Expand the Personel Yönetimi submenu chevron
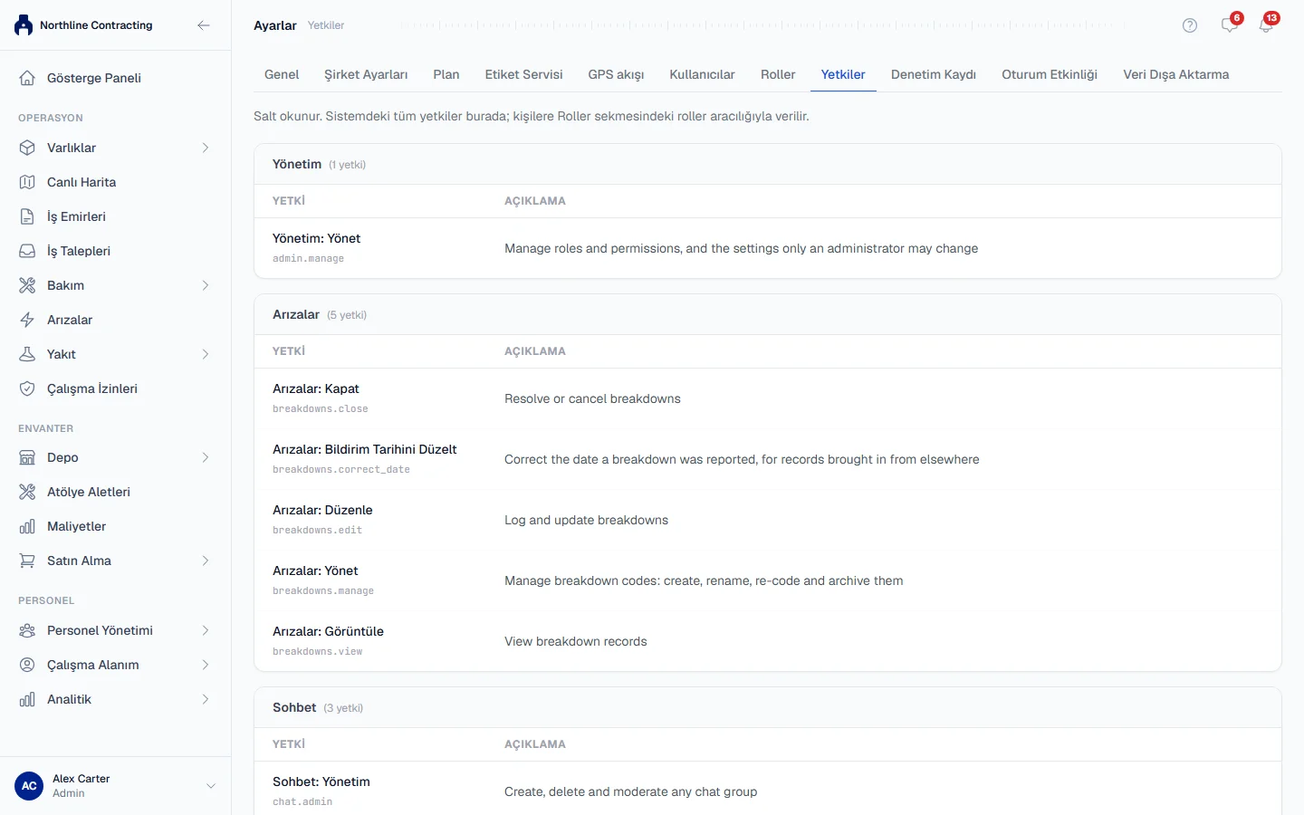The width and height of the screenshot is (1304, 815). (206, 630)
